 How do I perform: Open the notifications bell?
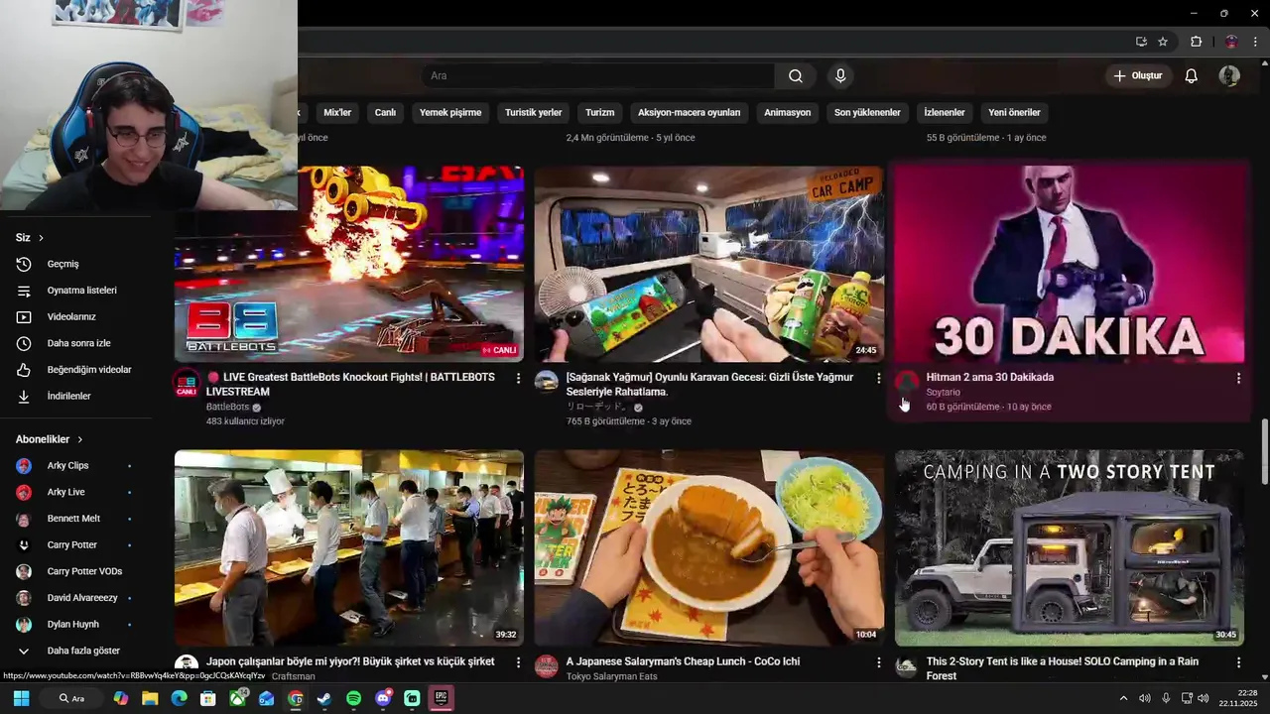[1192, 76]
